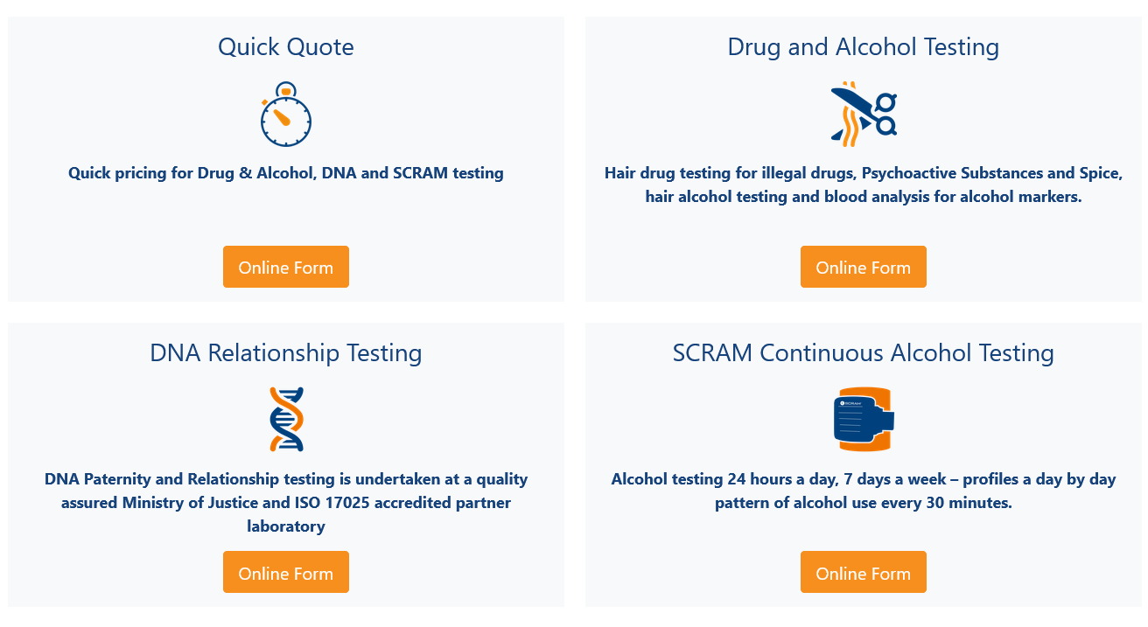Click the stopwatch icon under Quick Quote
This screenshot has width=1148, height=627.
coord(286,115)
